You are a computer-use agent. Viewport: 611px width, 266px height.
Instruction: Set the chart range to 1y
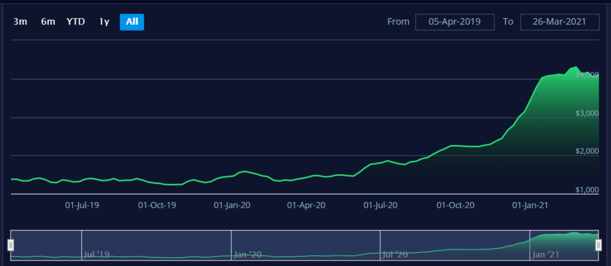coord(104,22)
